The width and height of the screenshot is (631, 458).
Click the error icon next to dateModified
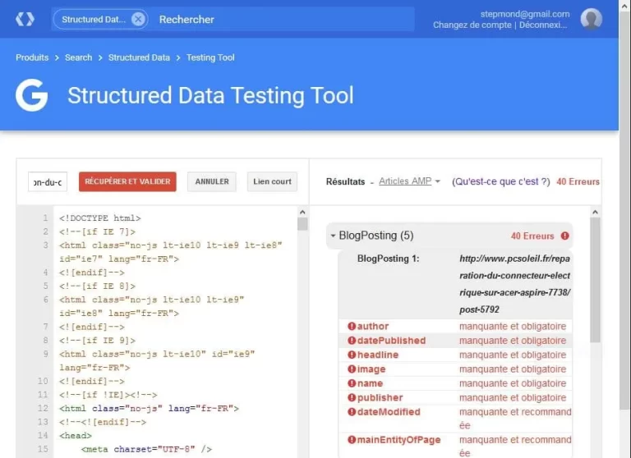pos(352,412)
